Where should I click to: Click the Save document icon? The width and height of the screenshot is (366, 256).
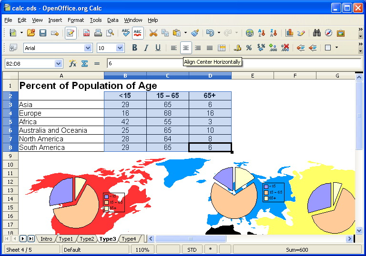[x=43, y=33]
